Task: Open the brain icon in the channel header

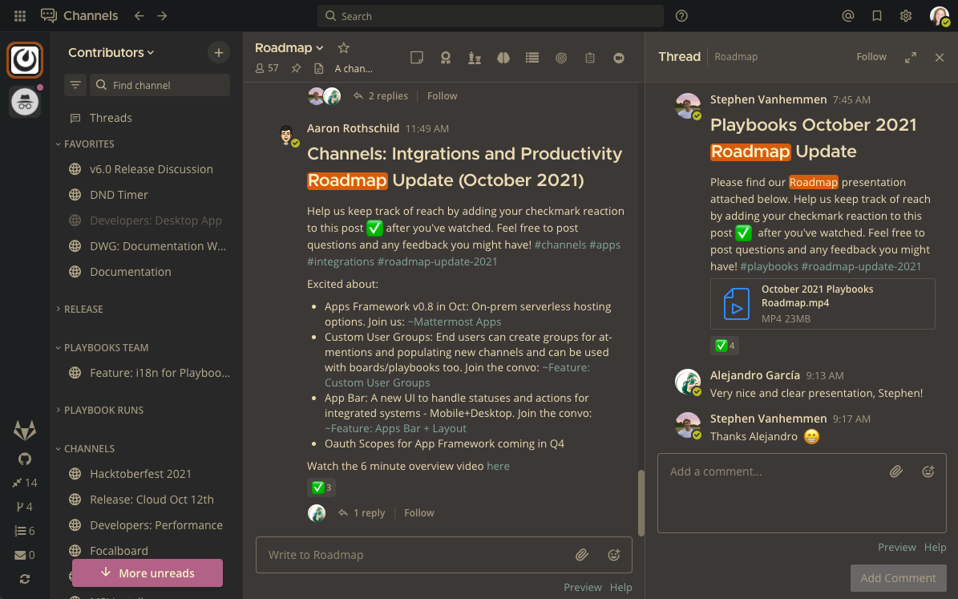Action: tap(502, 57)
